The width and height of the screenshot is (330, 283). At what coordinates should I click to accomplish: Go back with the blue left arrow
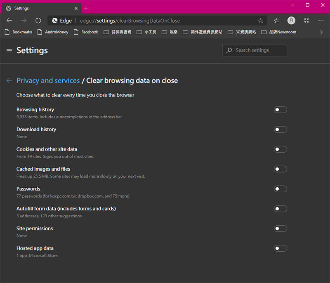9,80
